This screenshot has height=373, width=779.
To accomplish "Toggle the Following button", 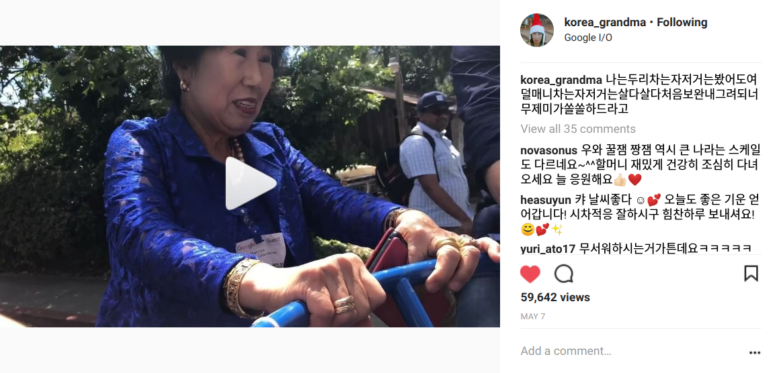I will (x=682, y=22).
